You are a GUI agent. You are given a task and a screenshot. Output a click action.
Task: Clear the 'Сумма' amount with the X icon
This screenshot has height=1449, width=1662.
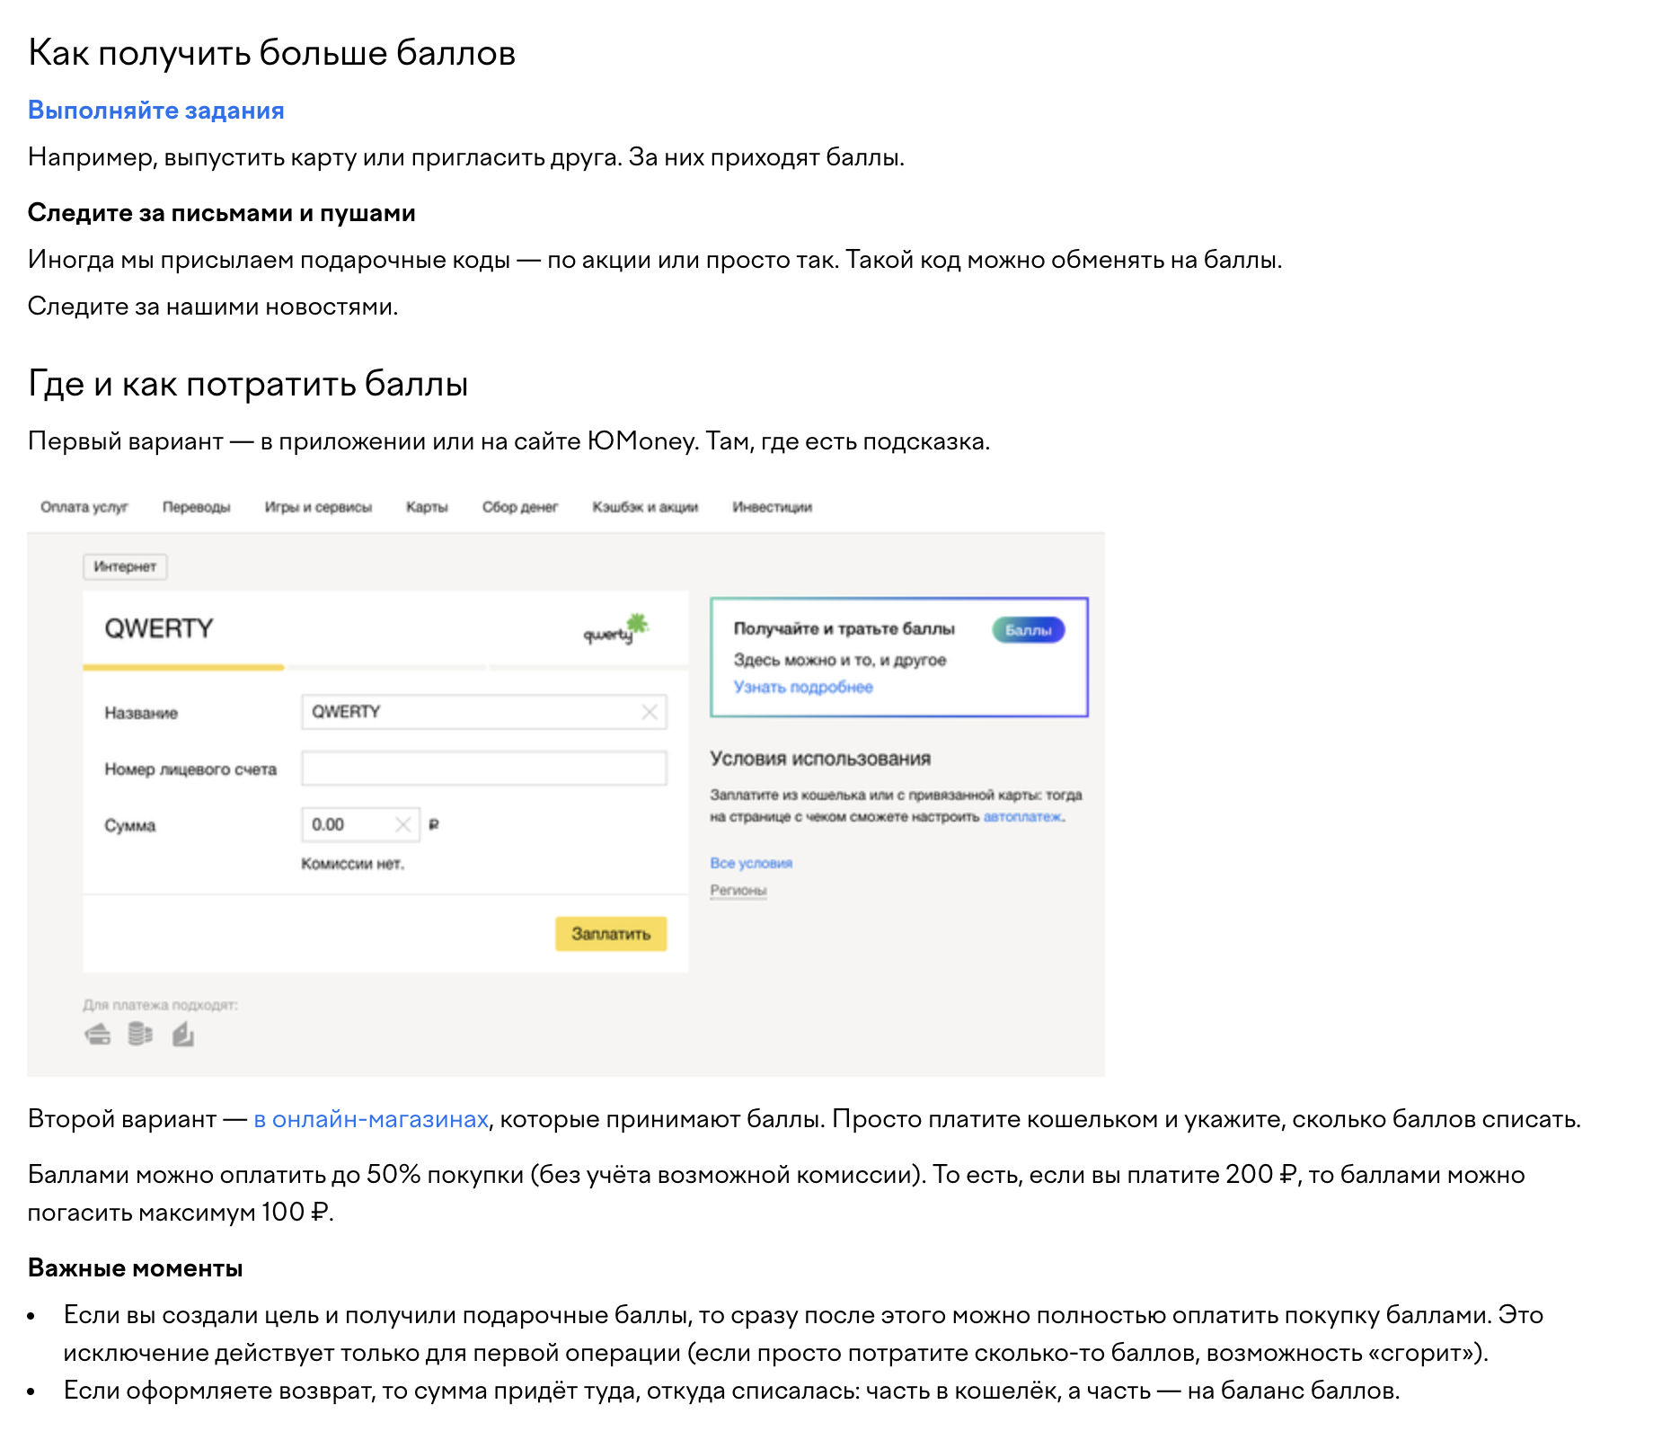pos(403,824)
